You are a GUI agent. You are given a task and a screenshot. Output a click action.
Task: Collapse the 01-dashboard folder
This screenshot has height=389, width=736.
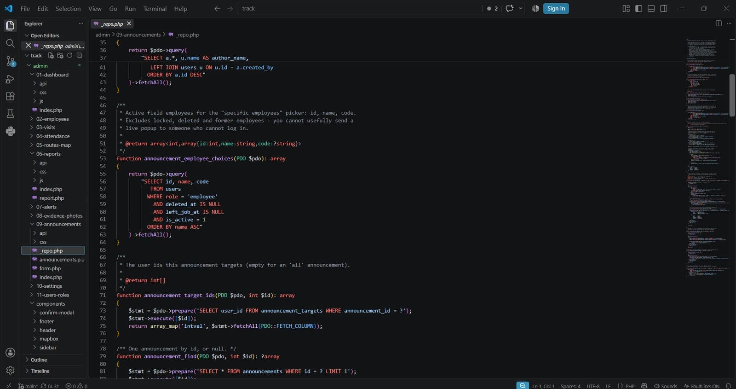pos(53,75)
